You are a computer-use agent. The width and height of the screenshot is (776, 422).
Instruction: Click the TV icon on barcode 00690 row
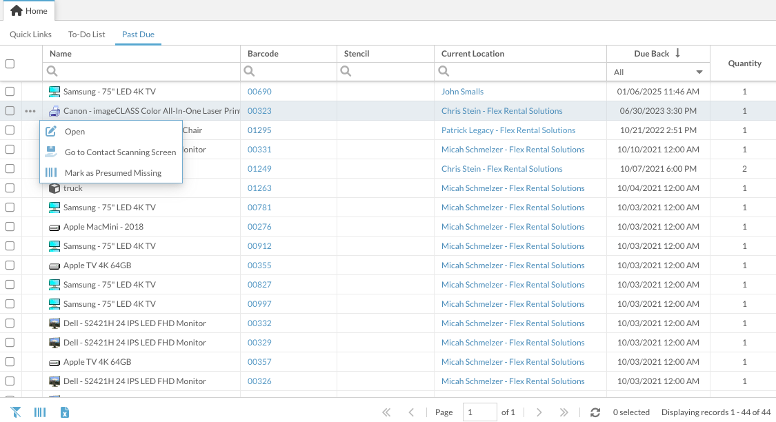point(54,92)
